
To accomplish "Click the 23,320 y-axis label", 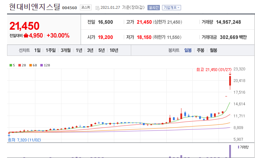I will [239, 69].
